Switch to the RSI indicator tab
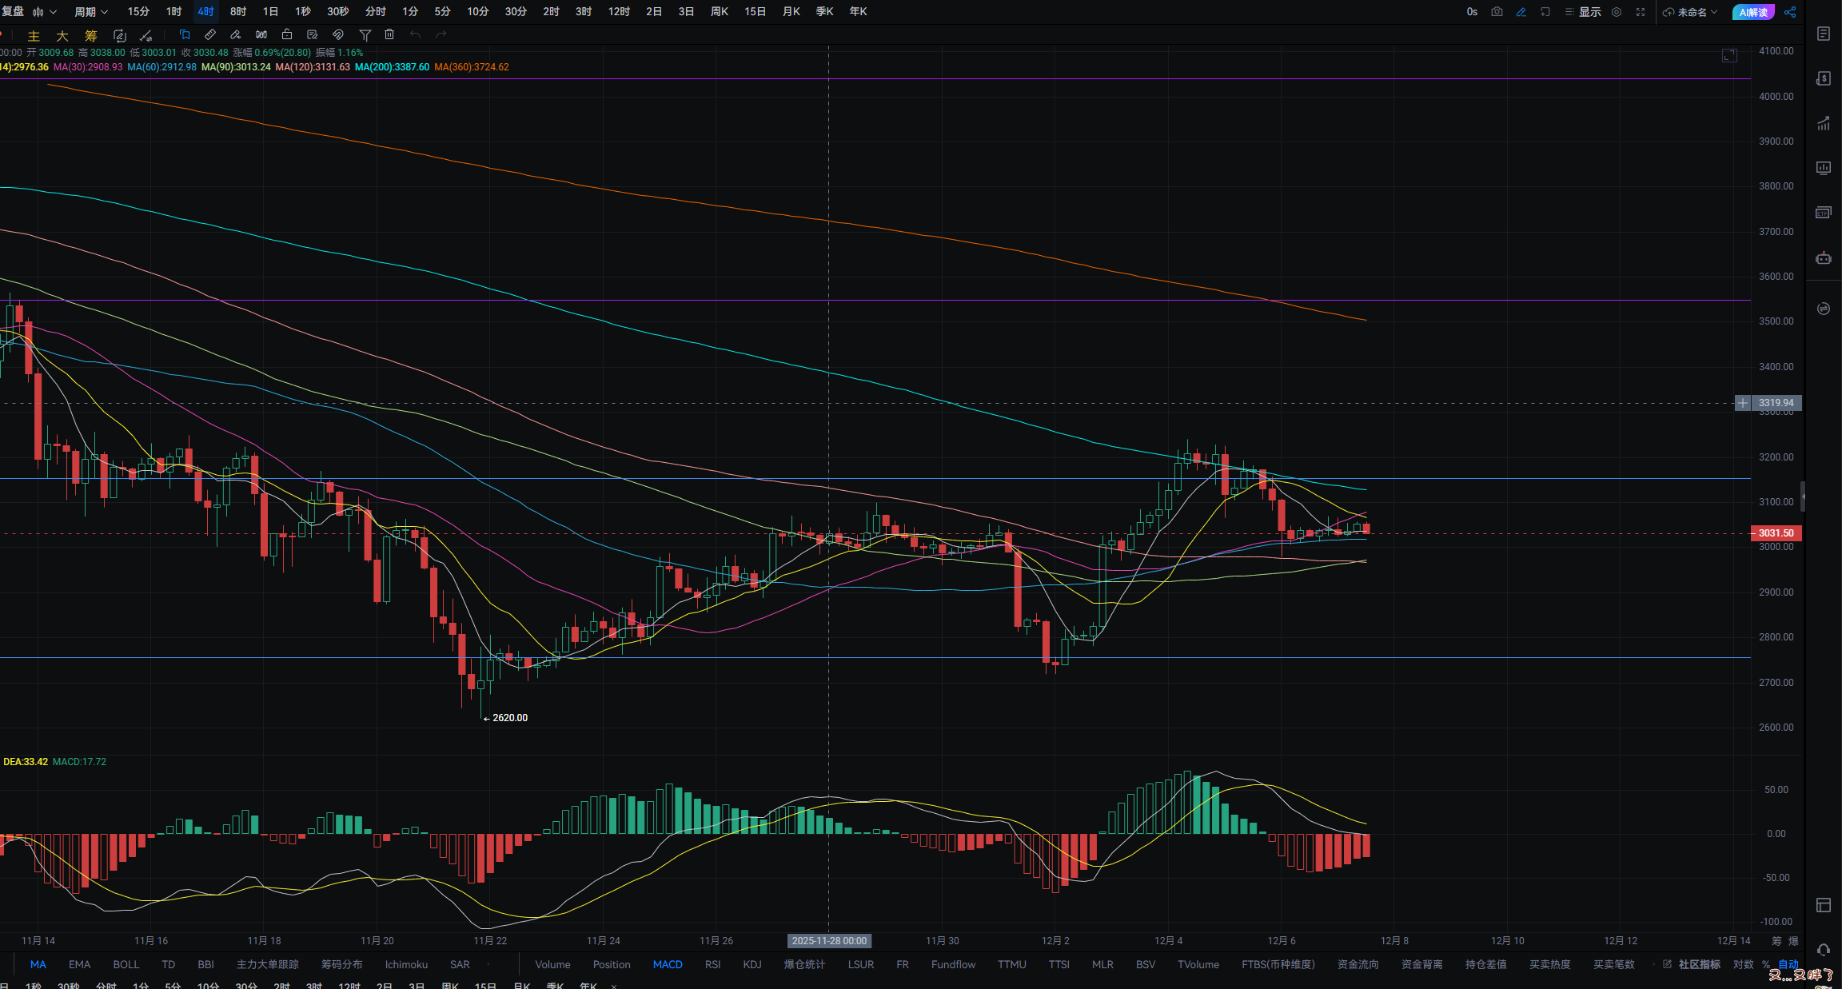 712,964
